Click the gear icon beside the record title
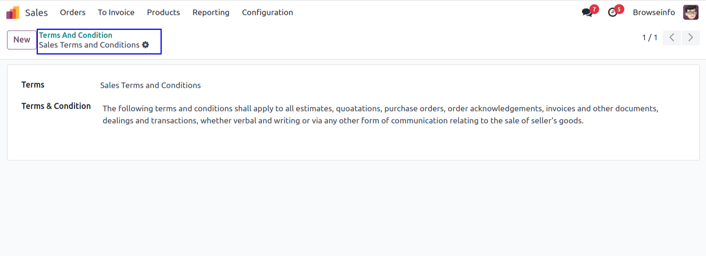 tap(146, 45)
